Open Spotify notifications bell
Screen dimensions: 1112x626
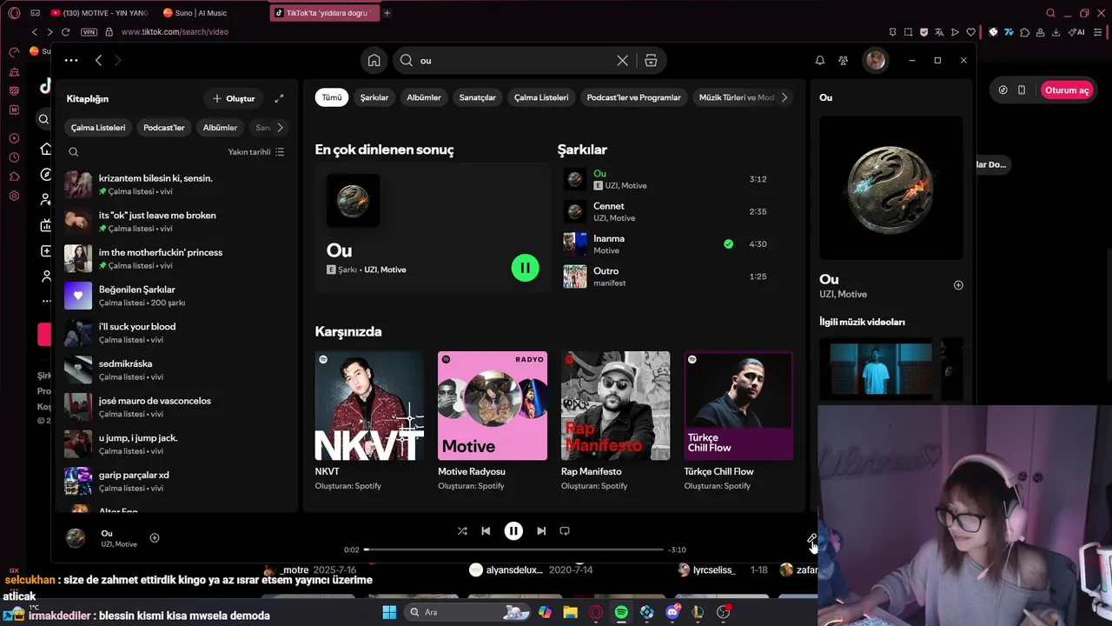click(819, 60)
